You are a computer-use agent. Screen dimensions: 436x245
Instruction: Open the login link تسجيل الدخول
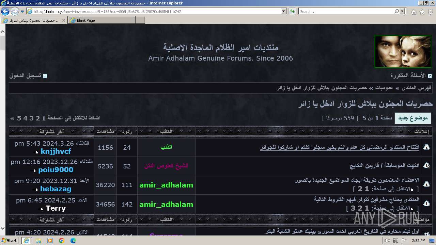(25, 76)
